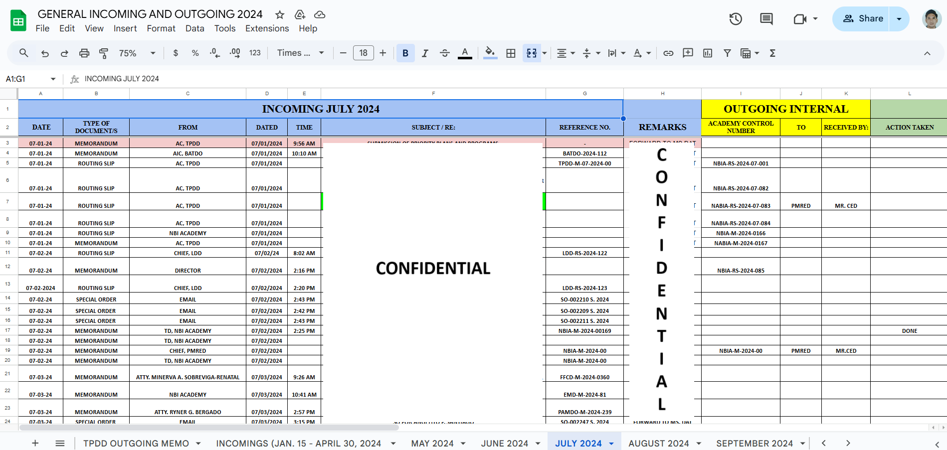Screen dimensions: 947x450
Task: Click the undo arrow icon
Action: click(45, 53)
